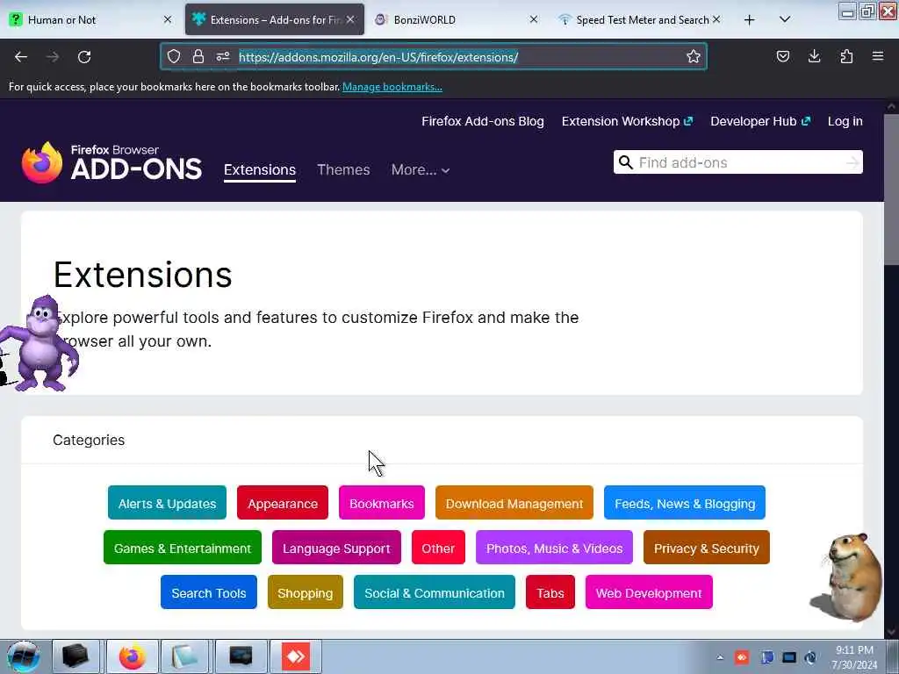Open the Alerts & Updates category

tap(167, 503)
